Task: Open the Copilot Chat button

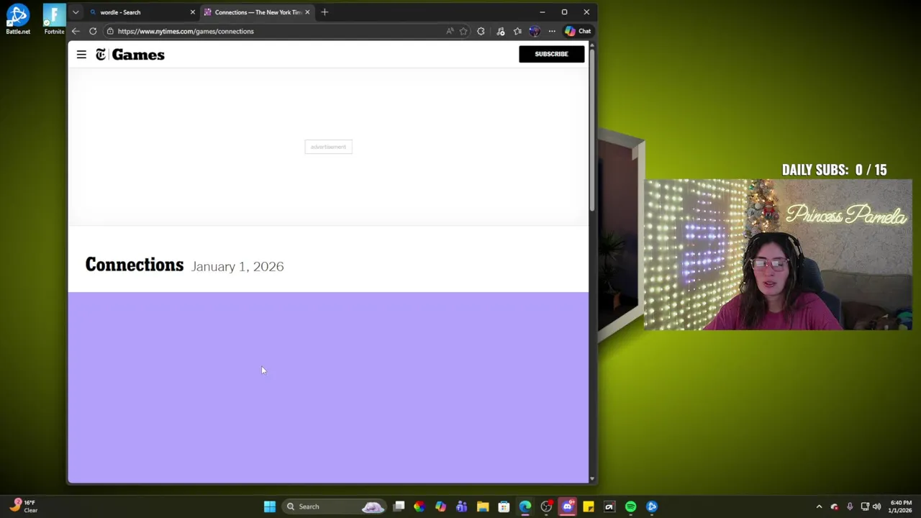Action: pos(578,31)
